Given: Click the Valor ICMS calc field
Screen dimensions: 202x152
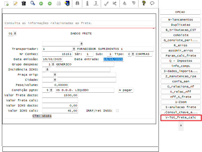Looking at the screenshot, I should coord(60,111).
